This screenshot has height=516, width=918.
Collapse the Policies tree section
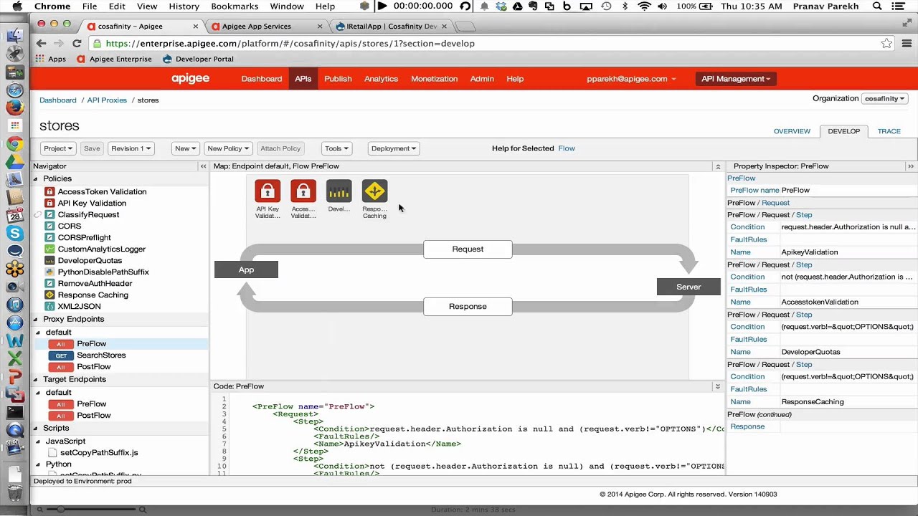(36, 178)
